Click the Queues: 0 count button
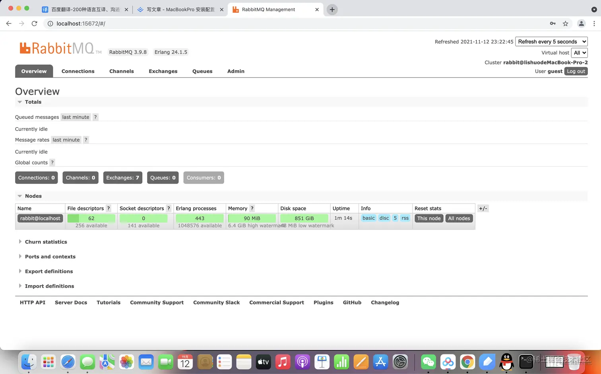Viewport: 601px width, 374px height. point(163,178)
